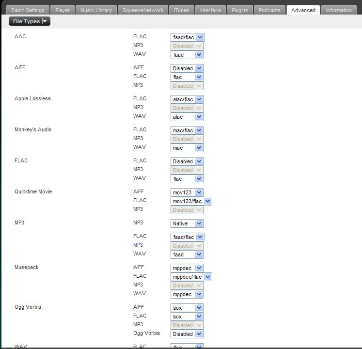362x349 pixels.
Task: Expand Quicktime Movie FLAC mov123/flac dropdown
Action: [191, 201]
